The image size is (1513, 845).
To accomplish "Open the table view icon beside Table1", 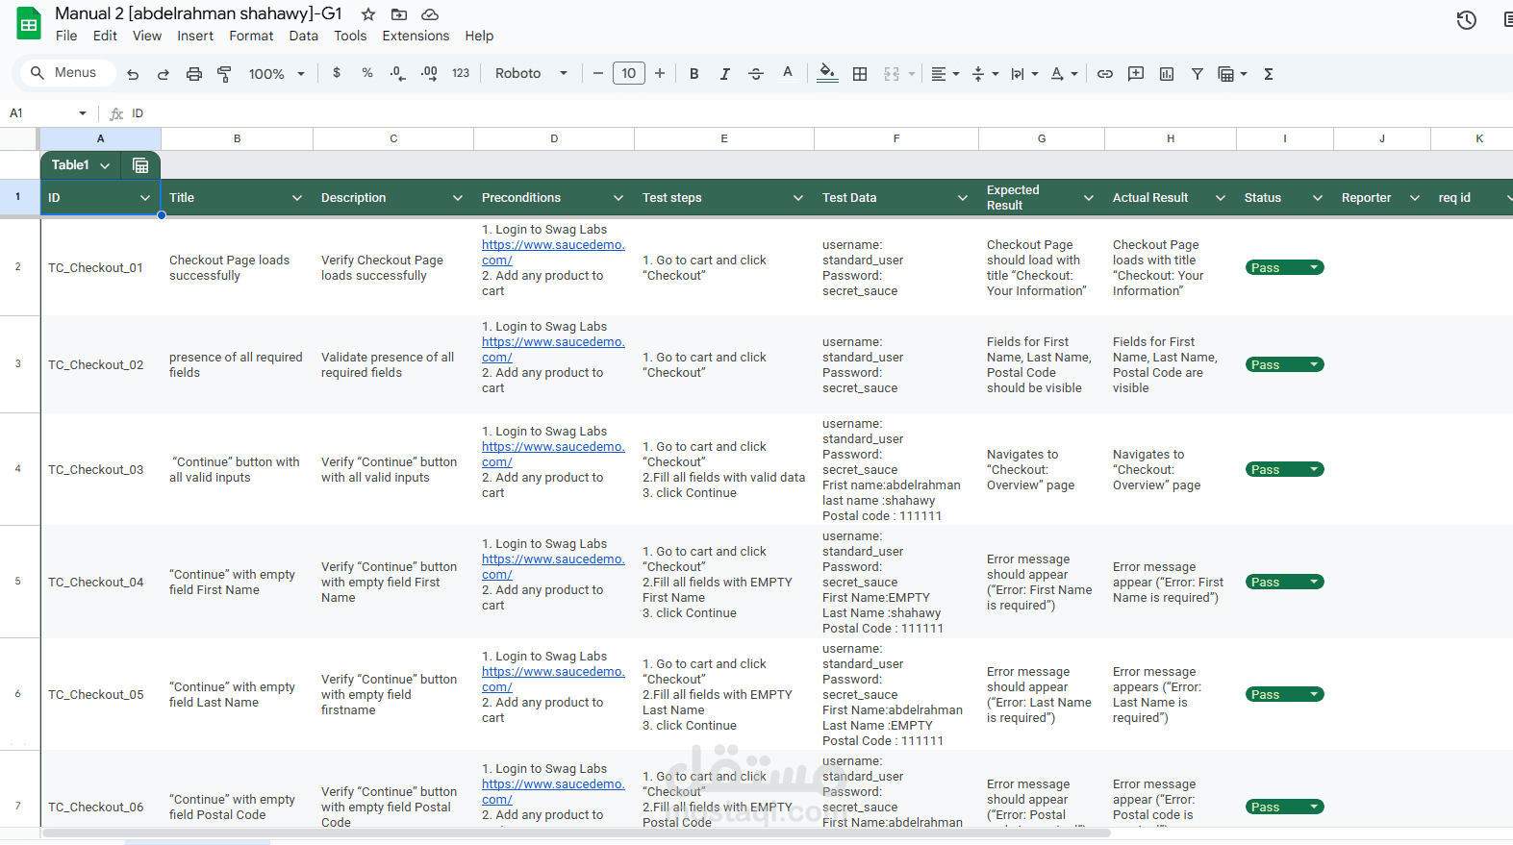I will [x=140, y=165].
